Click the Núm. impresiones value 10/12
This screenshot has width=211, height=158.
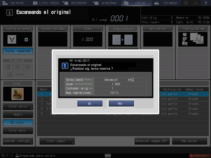click(114, 93)
